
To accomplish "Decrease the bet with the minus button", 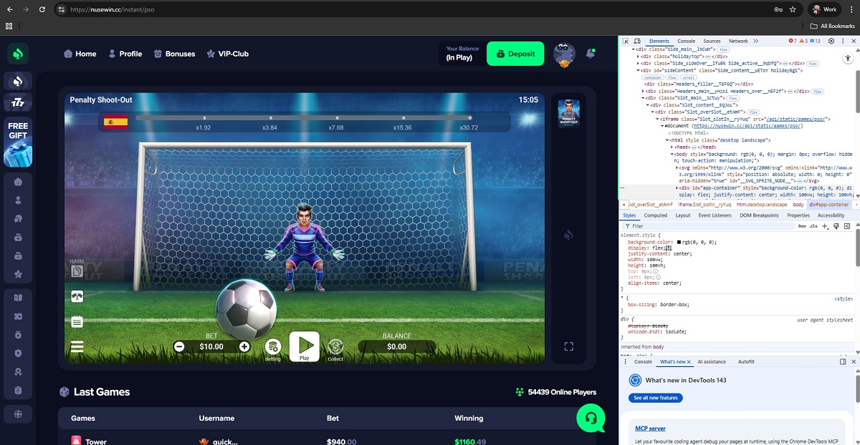I will pyautogui.click(x=179, y=347).
